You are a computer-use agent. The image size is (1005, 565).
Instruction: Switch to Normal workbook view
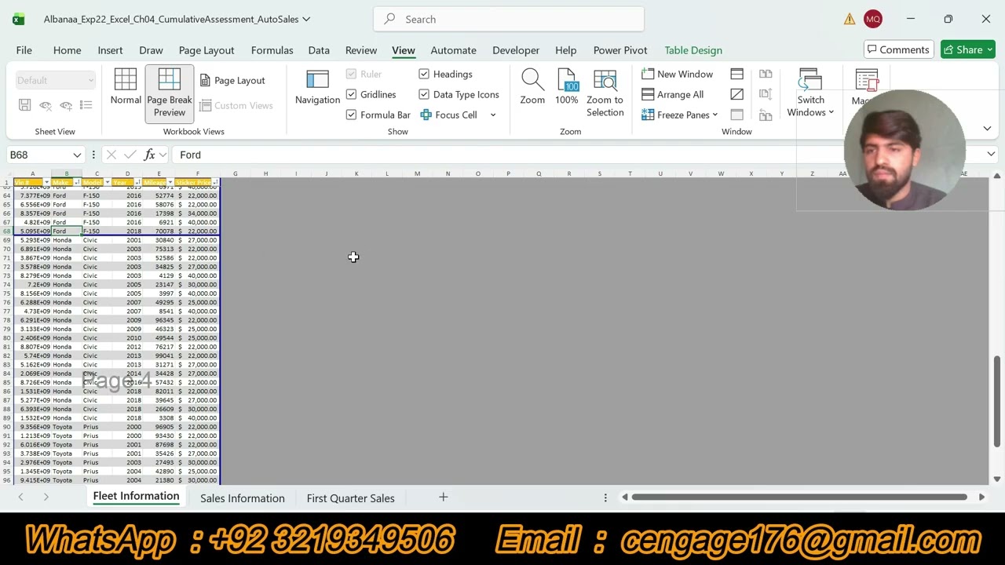[x=126, y=88]
